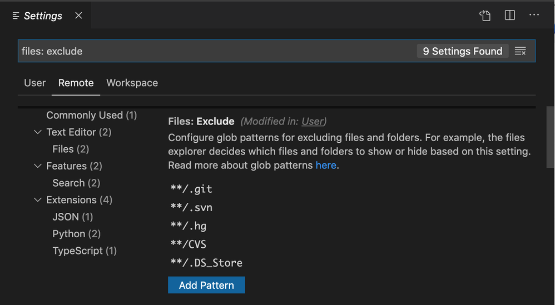Select the **/CVS pattern row
This screenshot has height=305, width=555.
[188, 244]
